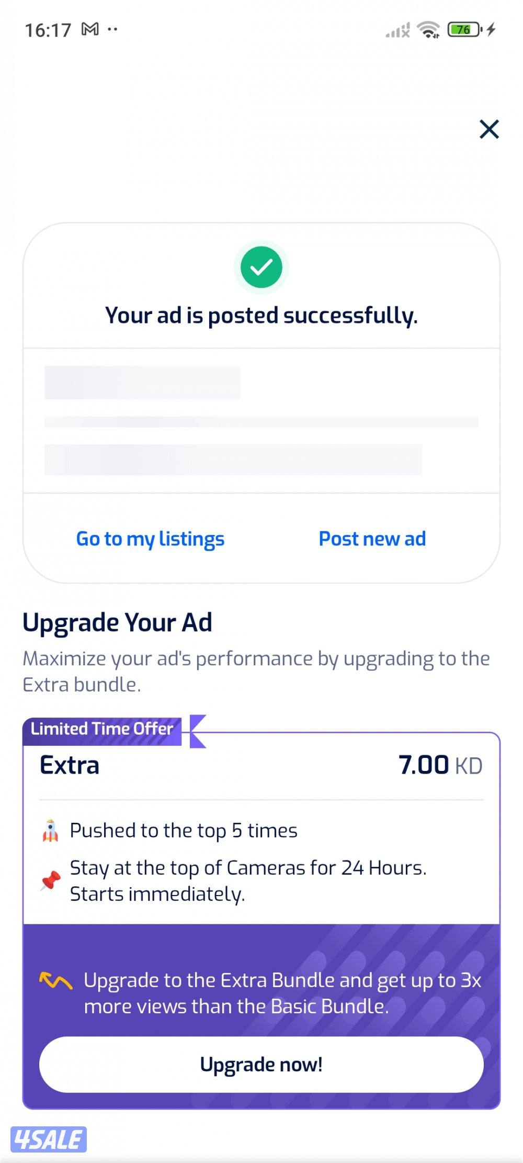523x1163 pixels.
Task: Tap the Limited Time Offer badge
Action: pos(103,729)
